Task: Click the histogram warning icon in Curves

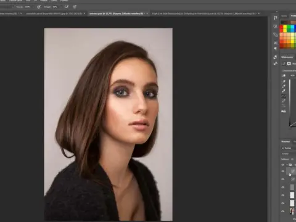Action: 284,111
